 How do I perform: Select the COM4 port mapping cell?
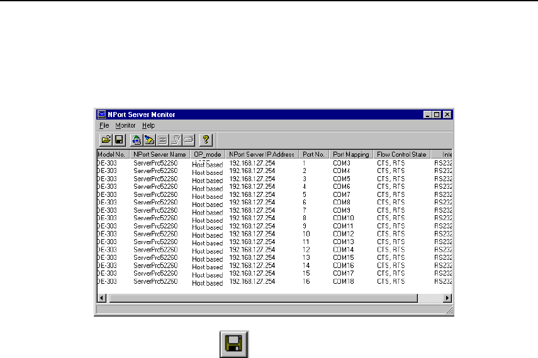[x=342, y=171]
